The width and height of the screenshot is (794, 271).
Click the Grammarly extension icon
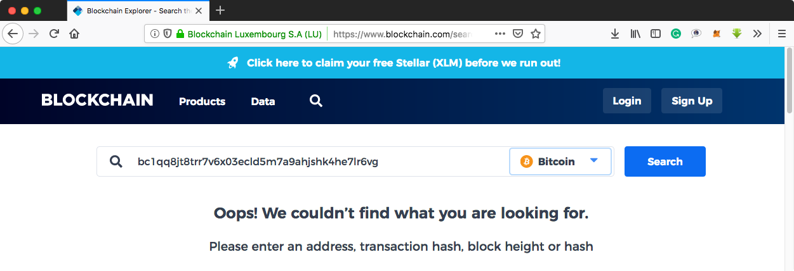tap(676, 34)
